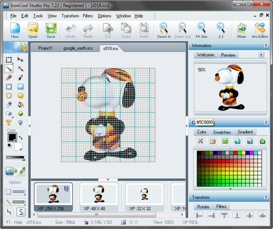Image resolution: width=273 pixels, height=229 pixels.
Task: Toggle the S-curve line mode option
Action: point(21,212)
